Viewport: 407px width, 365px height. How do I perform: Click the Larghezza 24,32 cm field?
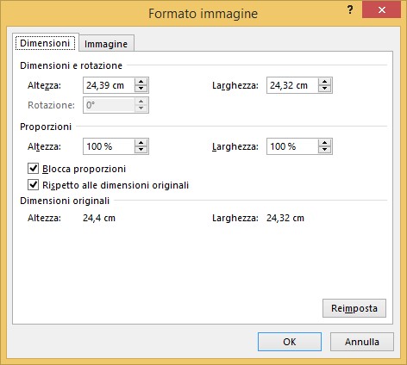point(292,85)
